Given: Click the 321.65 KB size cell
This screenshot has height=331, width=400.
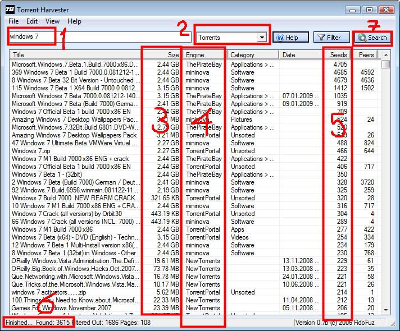Looking at the screenshot, I should 165,198.
